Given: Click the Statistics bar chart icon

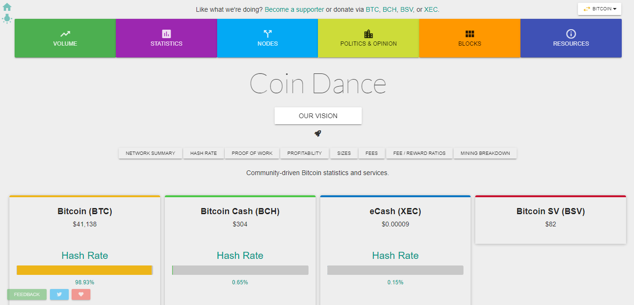Looking at the screenshot, I should coord(166,34).
